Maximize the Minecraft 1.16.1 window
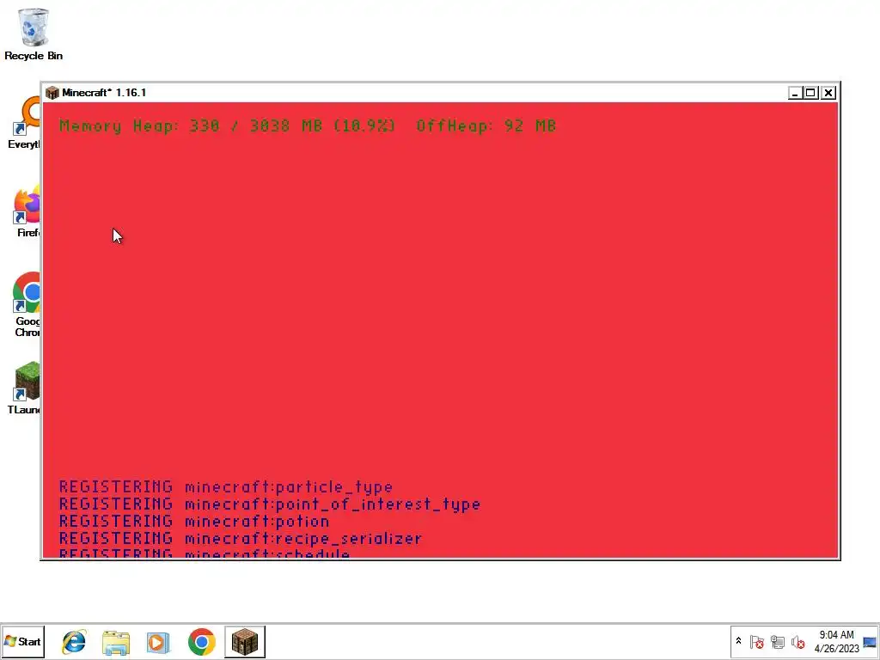Viewport: 880px width, 660px height. (x=811, y=93)
